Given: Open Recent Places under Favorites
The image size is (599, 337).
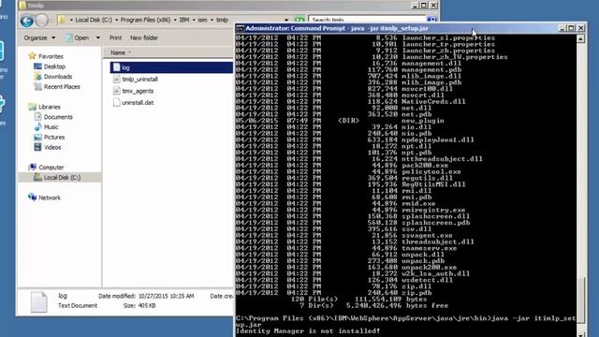Looking at the screenshot, I should tap(62, 87).
